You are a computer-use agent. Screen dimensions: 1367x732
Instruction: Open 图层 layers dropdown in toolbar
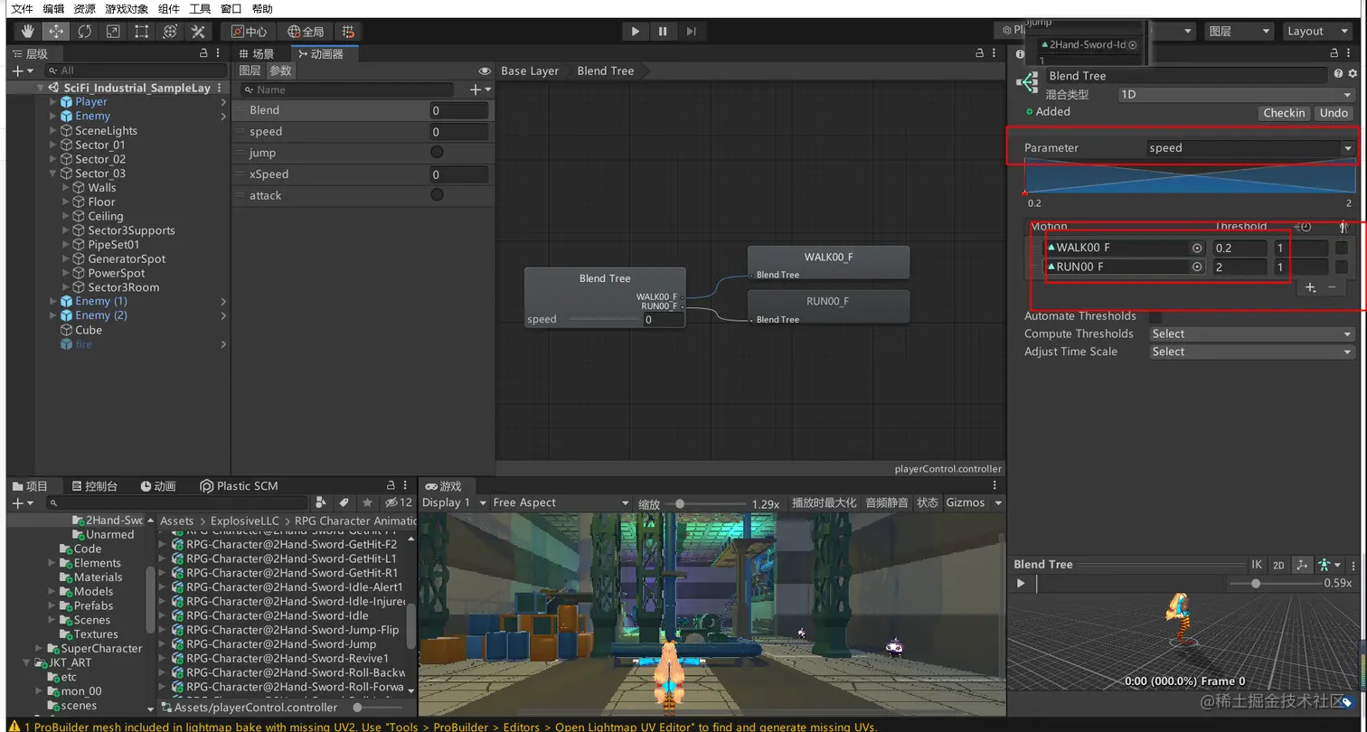(1240, 32)
